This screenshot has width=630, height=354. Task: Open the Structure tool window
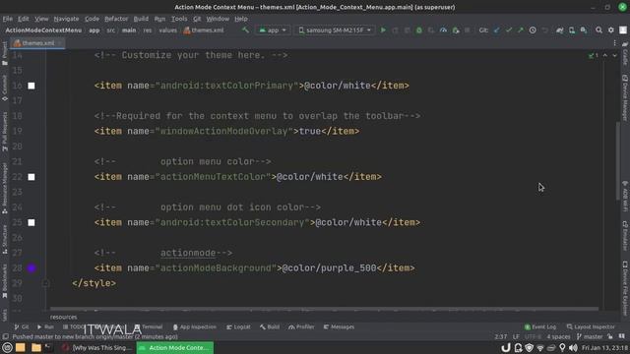point(5,239)
